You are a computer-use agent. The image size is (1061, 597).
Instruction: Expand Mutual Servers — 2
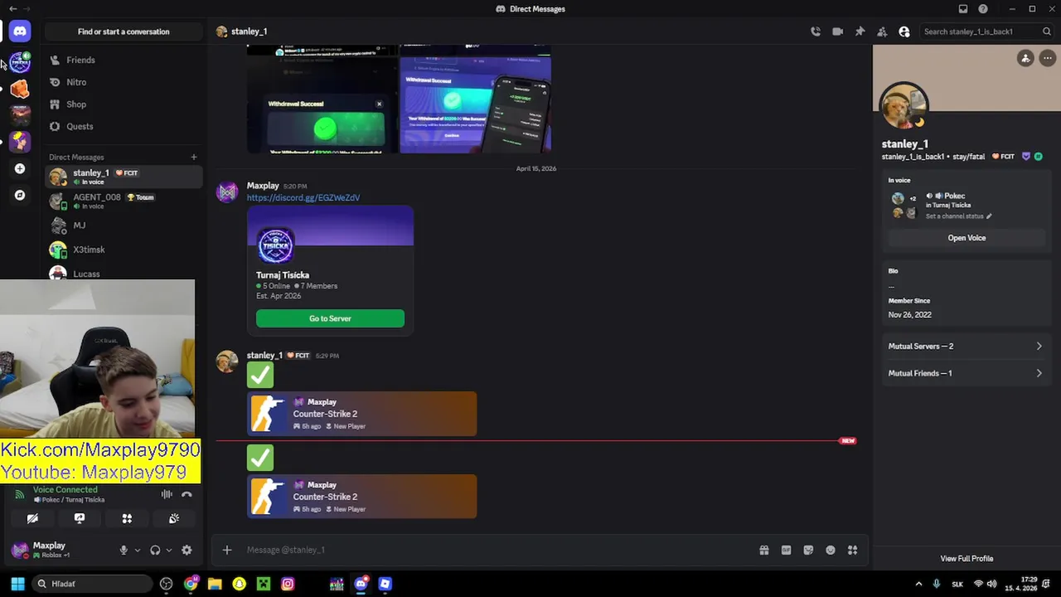click(x=967, y=347)
